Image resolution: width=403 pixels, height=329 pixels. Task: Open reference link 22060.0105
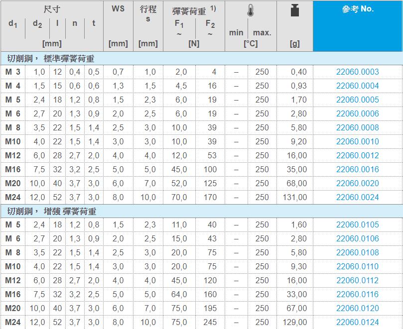click(x=357, y=224)
